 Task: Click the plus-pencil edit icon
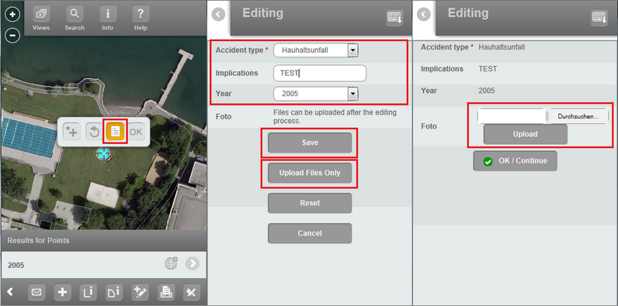tap(140, 292)
